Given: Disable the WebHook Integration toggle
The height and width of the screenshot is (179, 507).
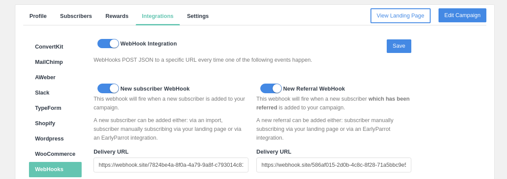Looking at the screenshot, I should pyautogui.click(x=108, y=43).
